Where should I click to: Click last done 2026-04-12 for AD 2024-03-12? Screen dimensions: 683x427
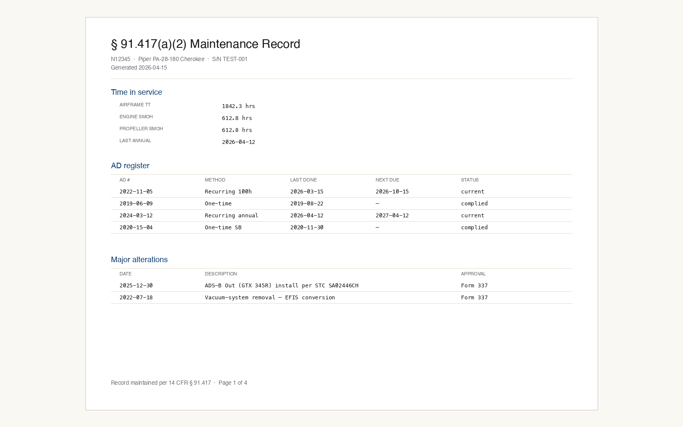pyautogui.click(x=307, y=215)
